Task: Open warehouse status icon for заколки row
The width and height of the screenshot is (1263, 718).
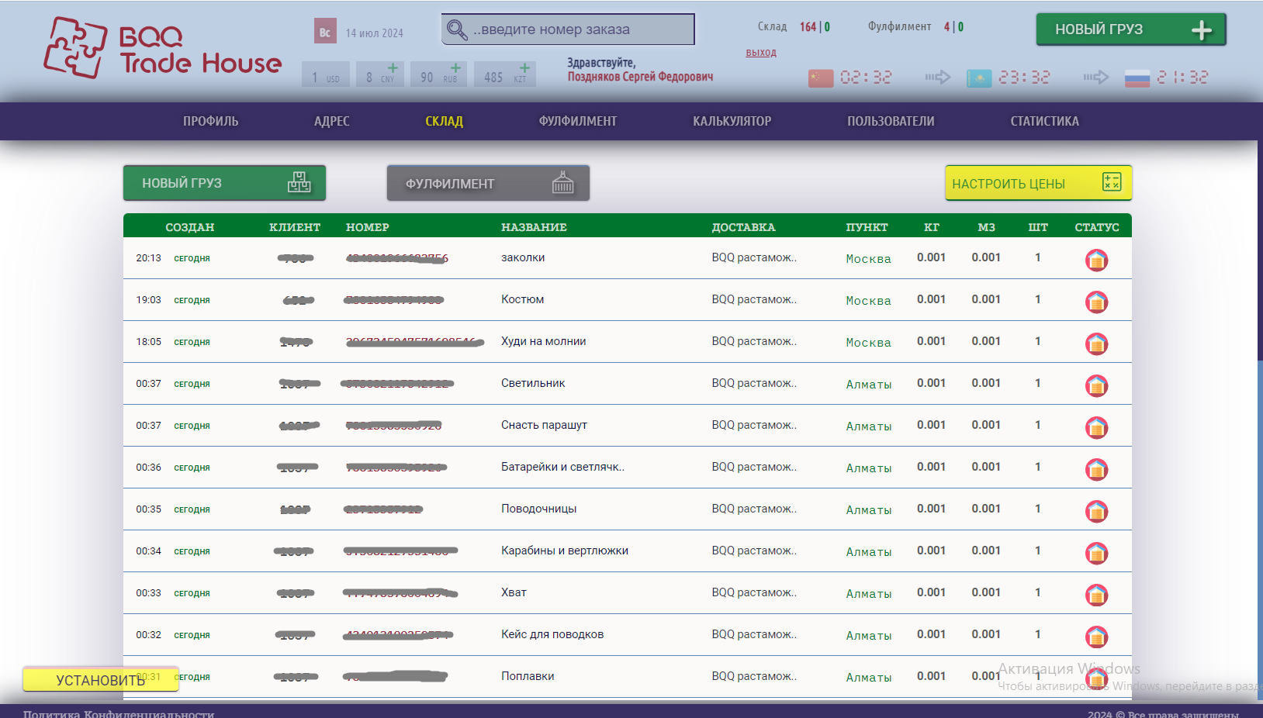Action: tap(1096, 260)
